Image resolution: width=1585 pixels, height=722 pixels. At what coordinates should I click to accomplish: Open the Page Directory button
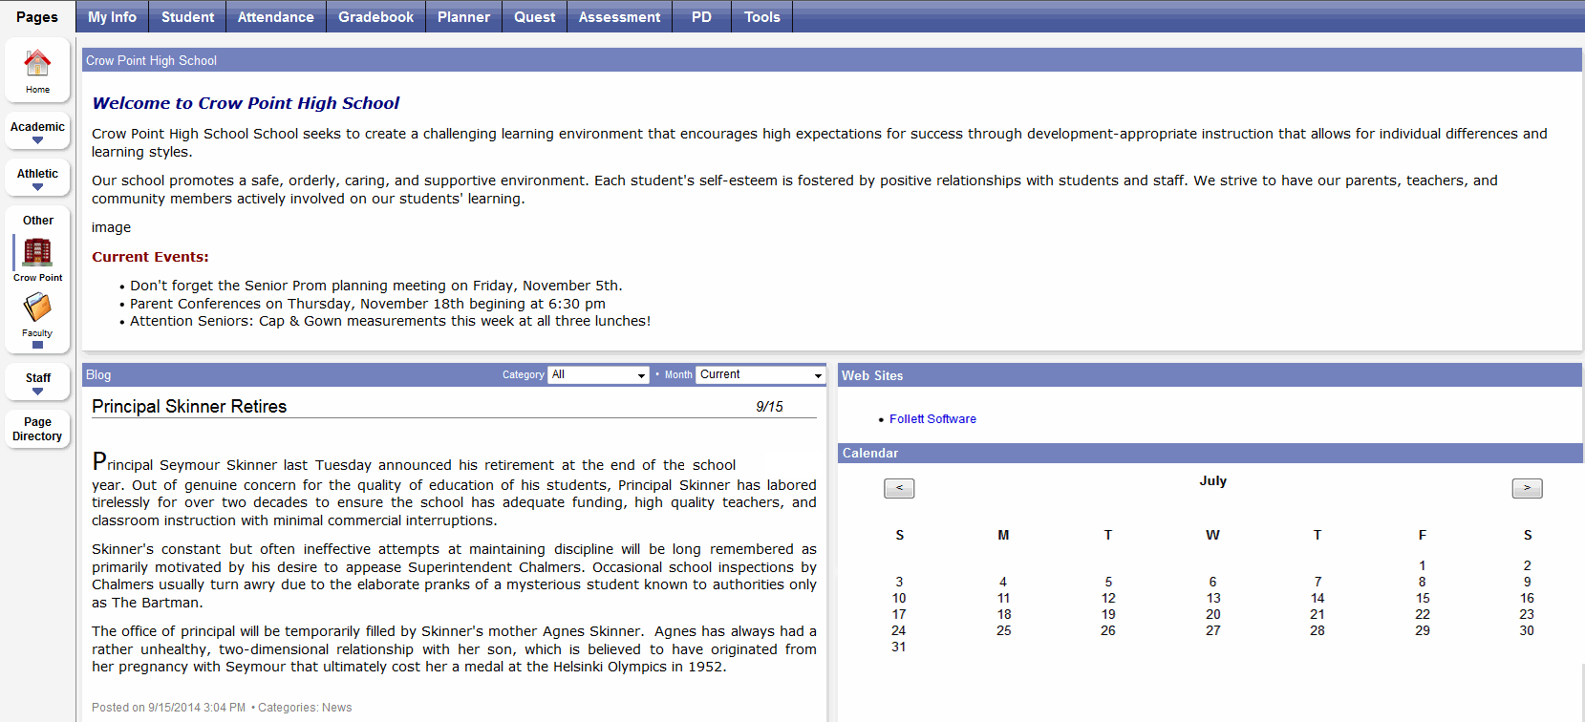[37, 429]
